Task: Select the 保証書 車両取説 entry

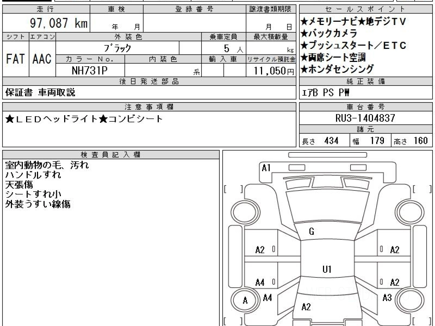Action: [x=40, y=92]
